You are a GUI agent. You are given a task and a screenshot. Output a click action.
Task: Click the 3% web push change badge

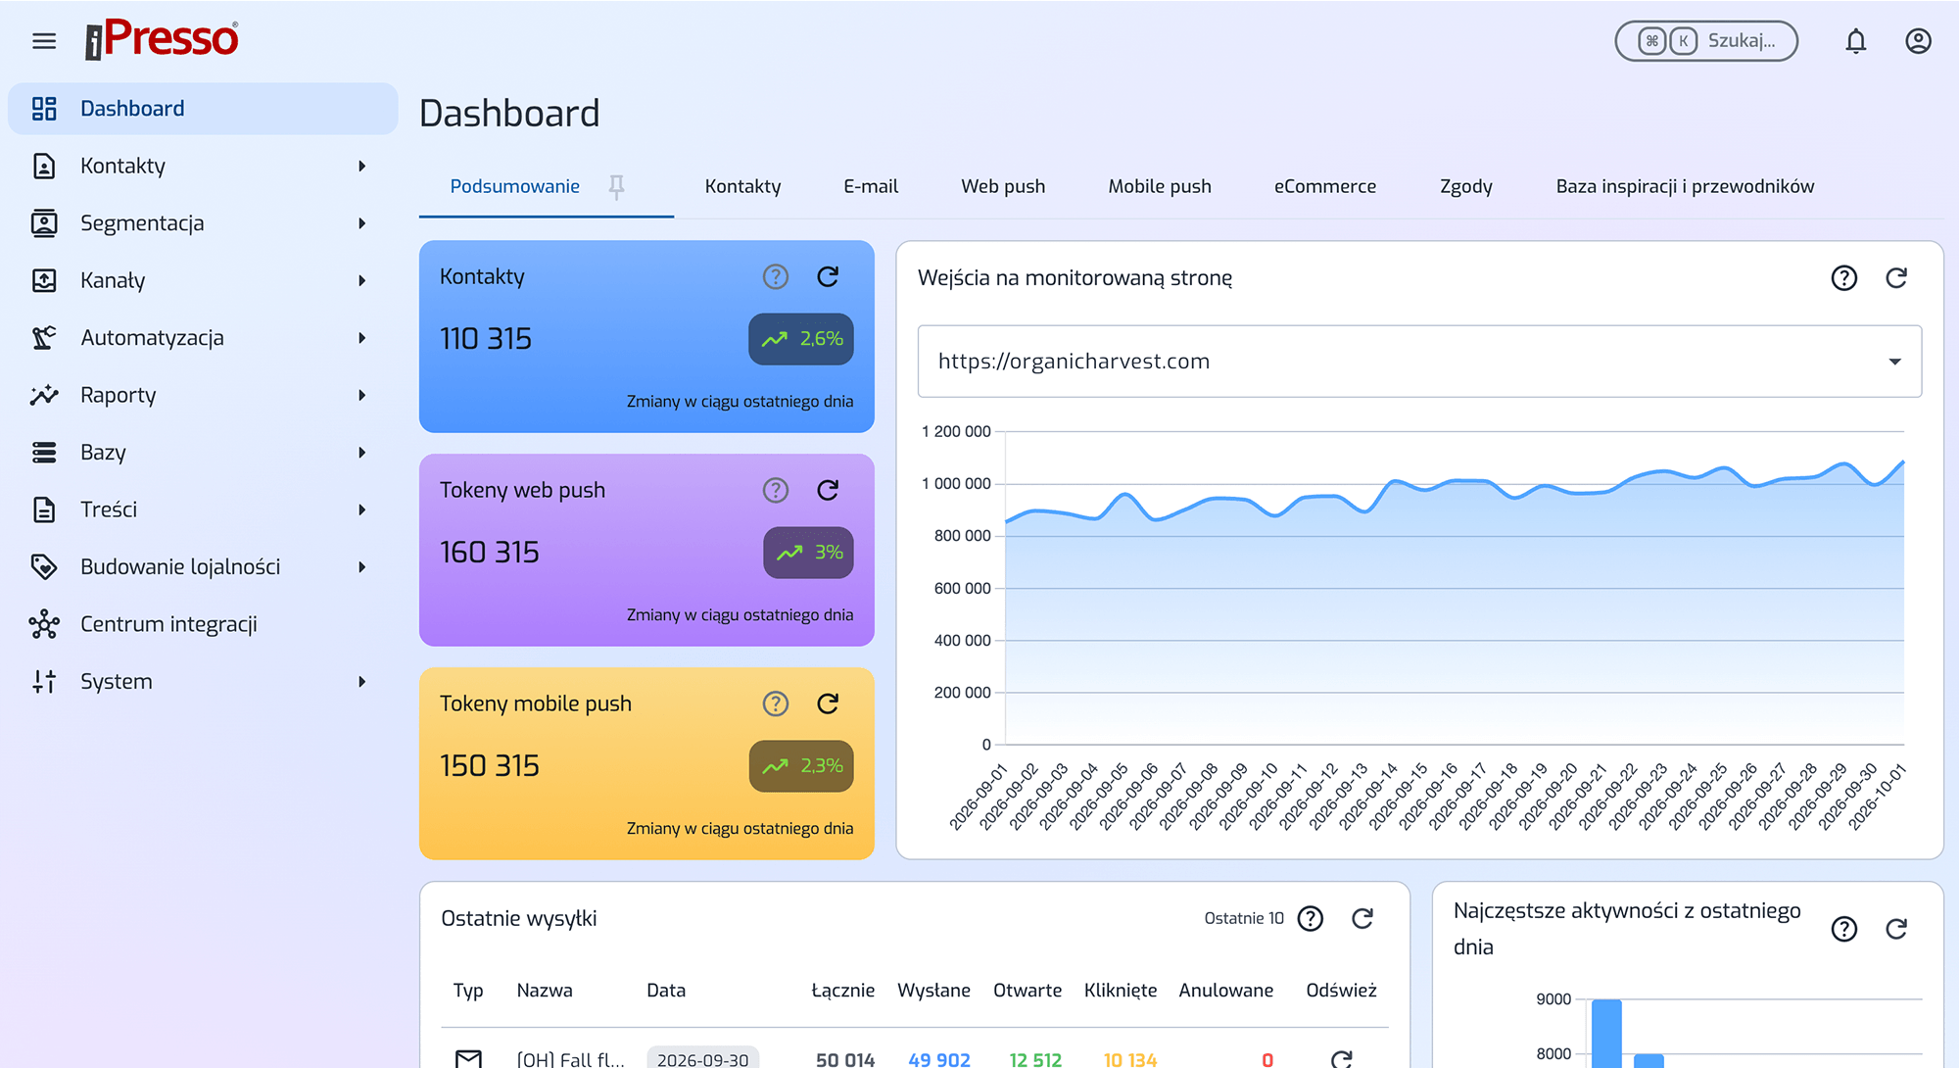tap(808, 553)
